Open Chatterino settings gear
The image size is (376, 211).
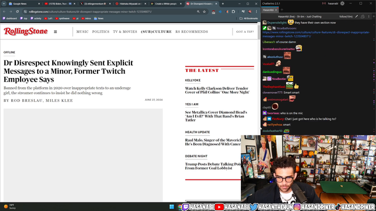[x=343, y=4]
